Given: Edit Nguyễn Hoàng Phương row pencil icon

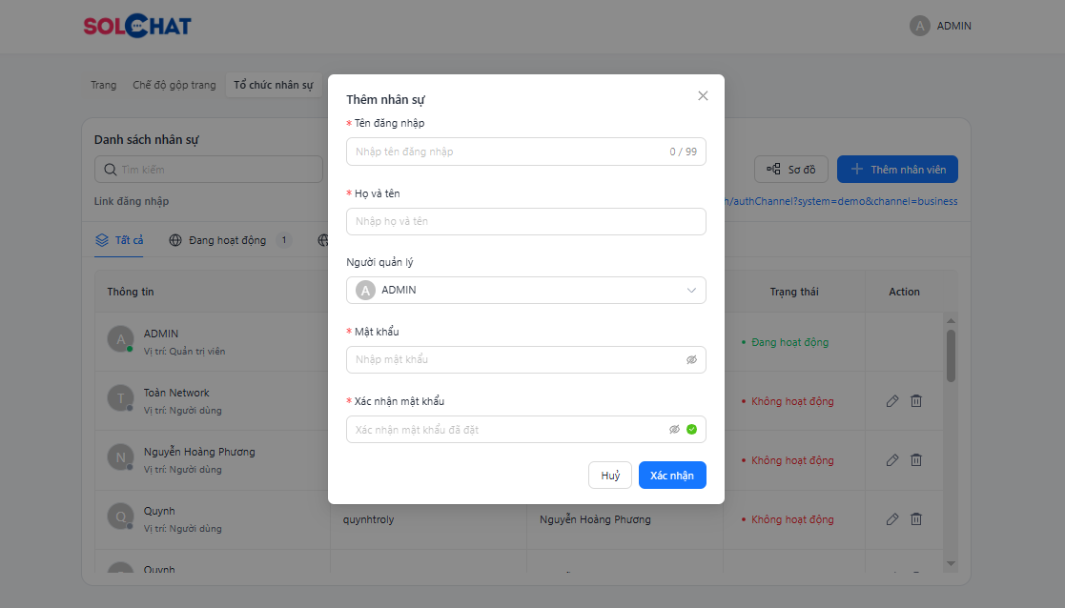Looking at the screenshot, I should point(892,460).
